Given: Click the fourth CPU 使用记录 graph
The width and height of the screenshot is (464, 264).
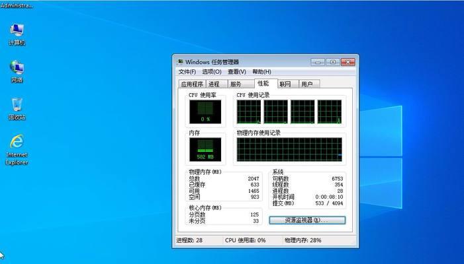Looking at the screenshot, I should [330, 112].
